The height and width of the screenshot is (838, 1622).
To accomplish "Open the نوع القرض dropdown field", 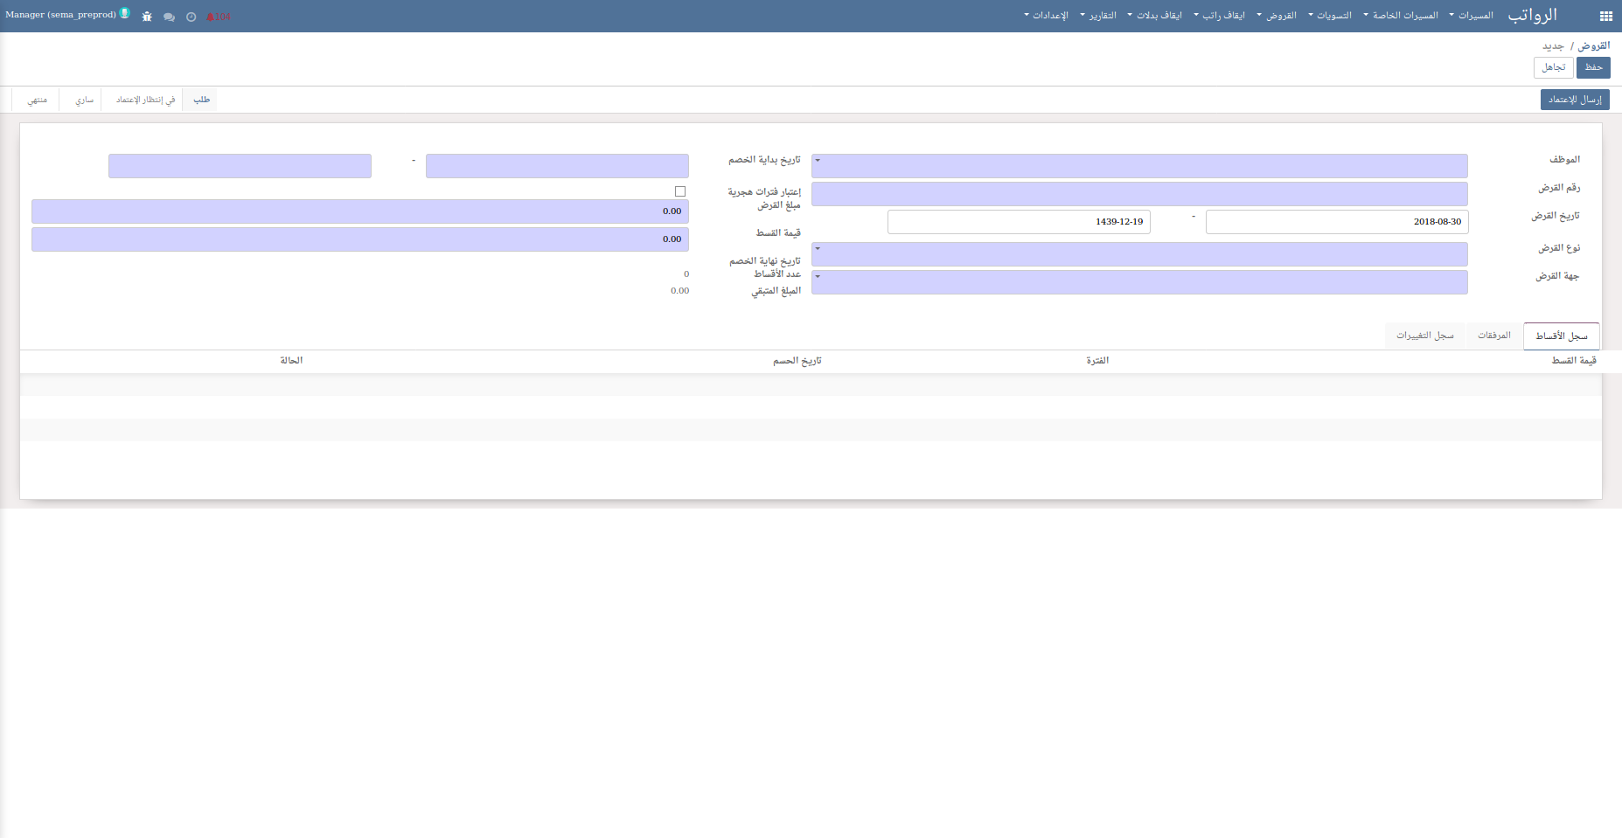I will pos(1138,254).
